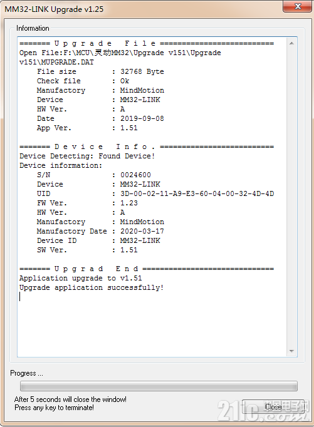Click the UID value starting with 3D-00-02

click(x=197, y=193)
